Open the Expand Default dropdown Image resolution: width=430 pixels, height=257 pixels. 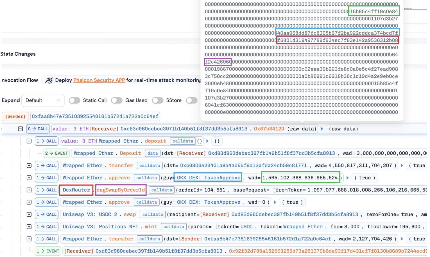click(43, 100)
